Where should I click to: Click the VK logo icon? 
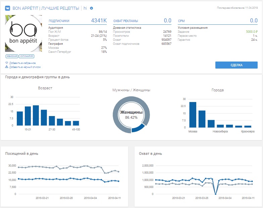(7, 8)
